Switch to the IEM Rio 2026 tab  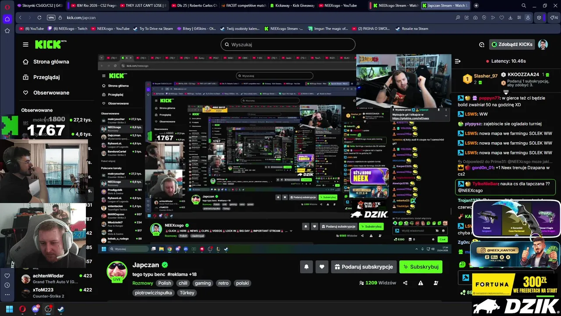tap(93, 6)
